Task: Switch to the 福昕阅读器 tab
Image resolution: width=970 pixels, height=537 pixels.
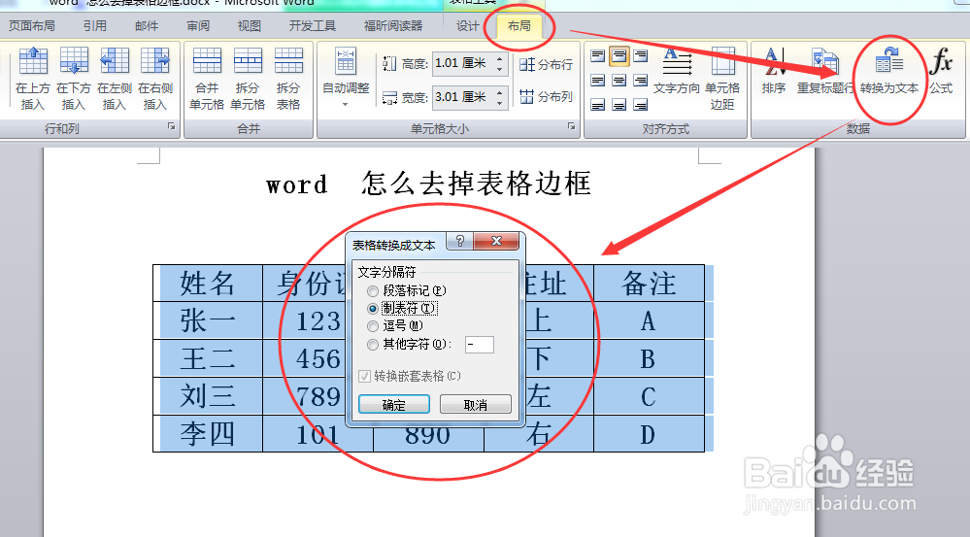Action: [x=393, y=26]
